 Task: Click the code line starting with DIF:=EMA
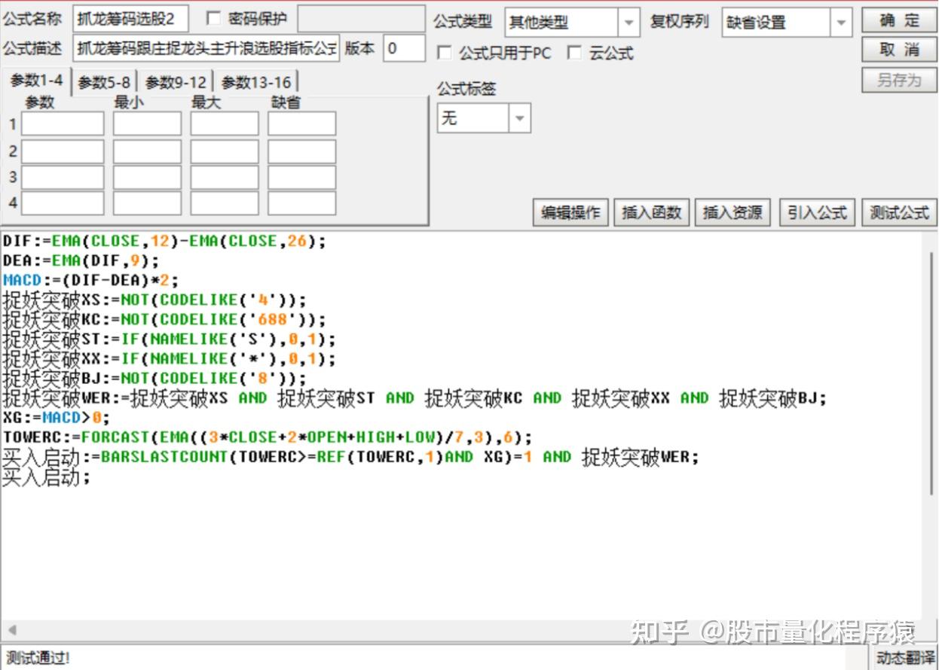click(164, 242)
